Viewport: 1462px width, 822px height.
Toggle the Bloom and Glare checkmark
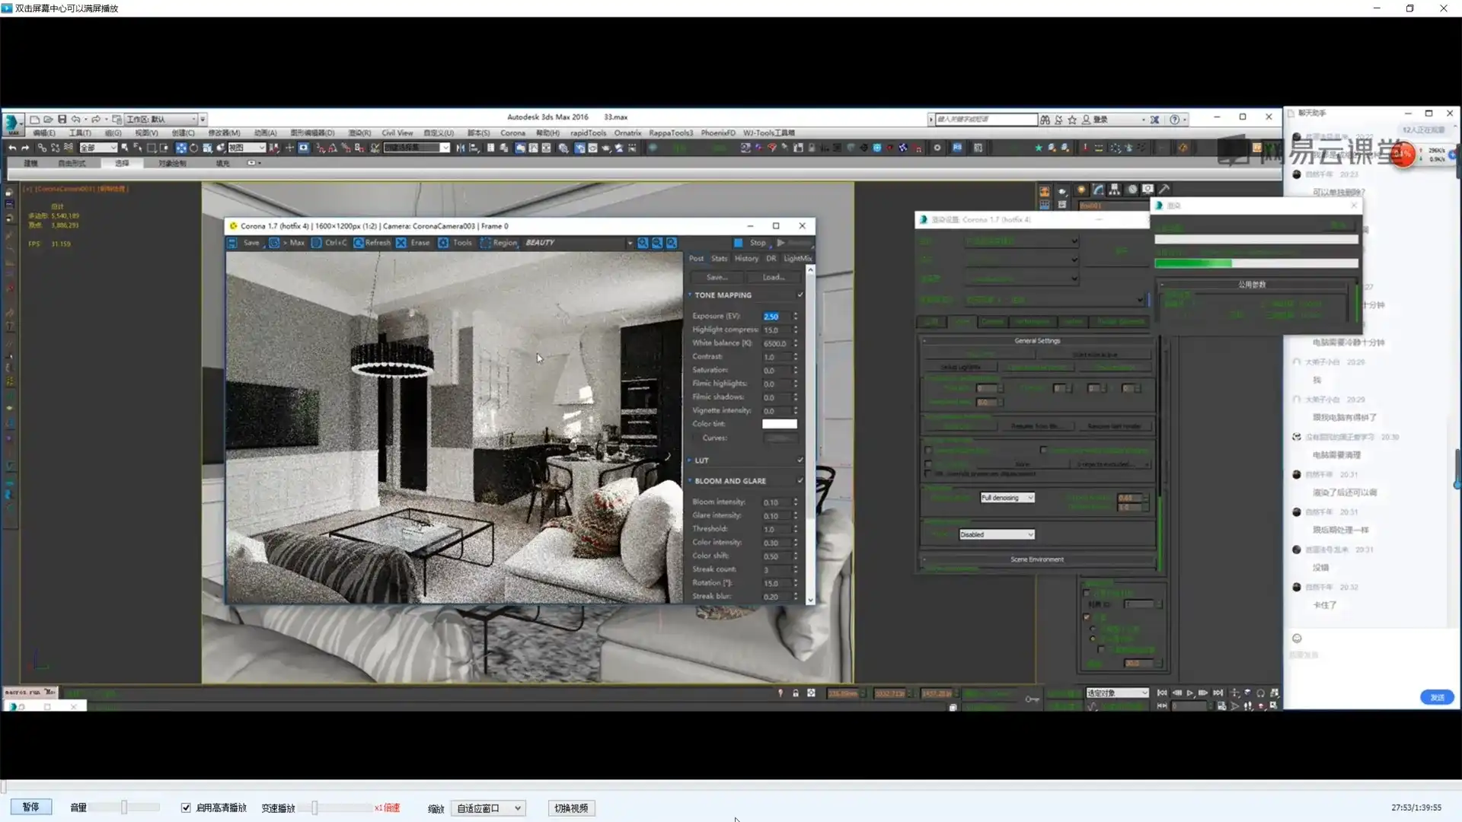[x=800, y=481]
